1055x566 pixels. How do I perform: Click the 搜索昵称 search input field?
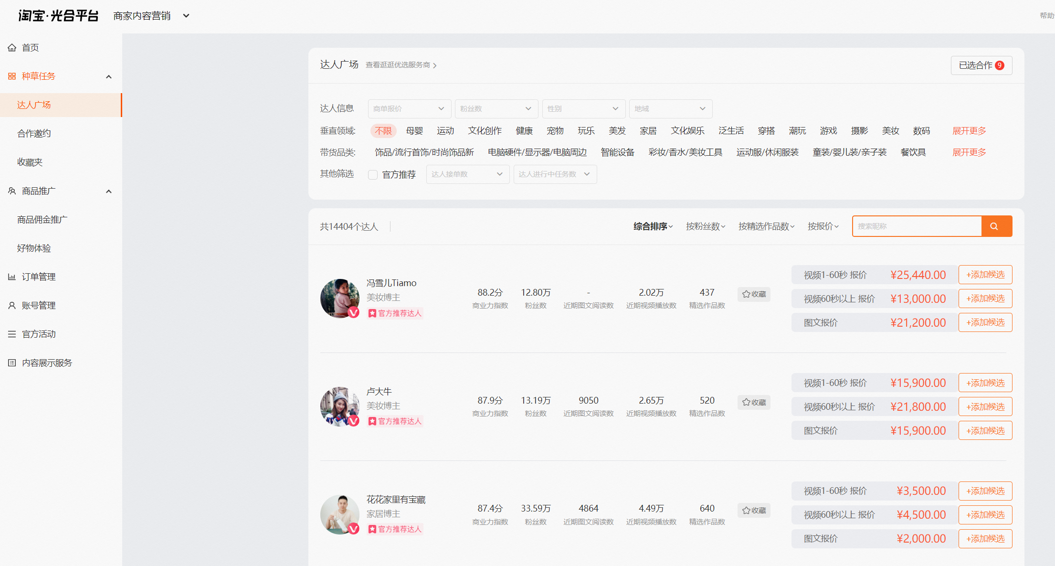point(917,226)
